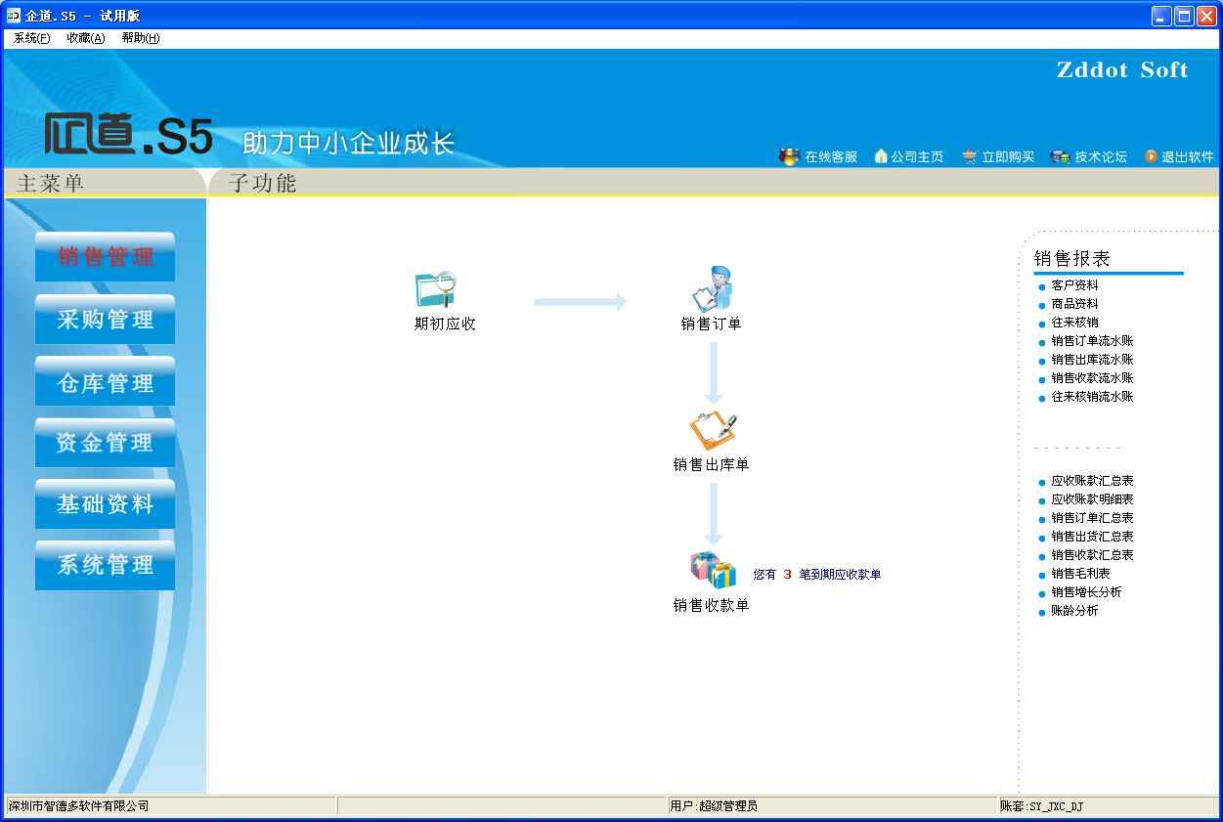Open the 销售订单流水账 report
Image resolution: width=1223 pixels, height=822 pixels.
point(1092,341)
